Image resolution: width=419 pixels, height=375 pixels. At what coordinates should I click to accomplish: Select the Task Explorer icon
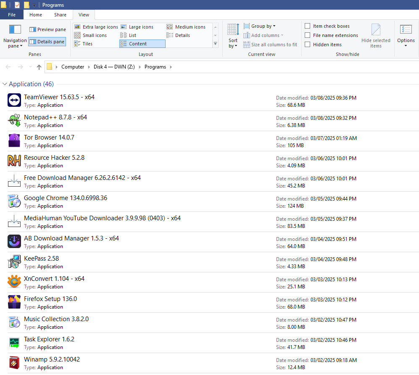pos(14,342)
